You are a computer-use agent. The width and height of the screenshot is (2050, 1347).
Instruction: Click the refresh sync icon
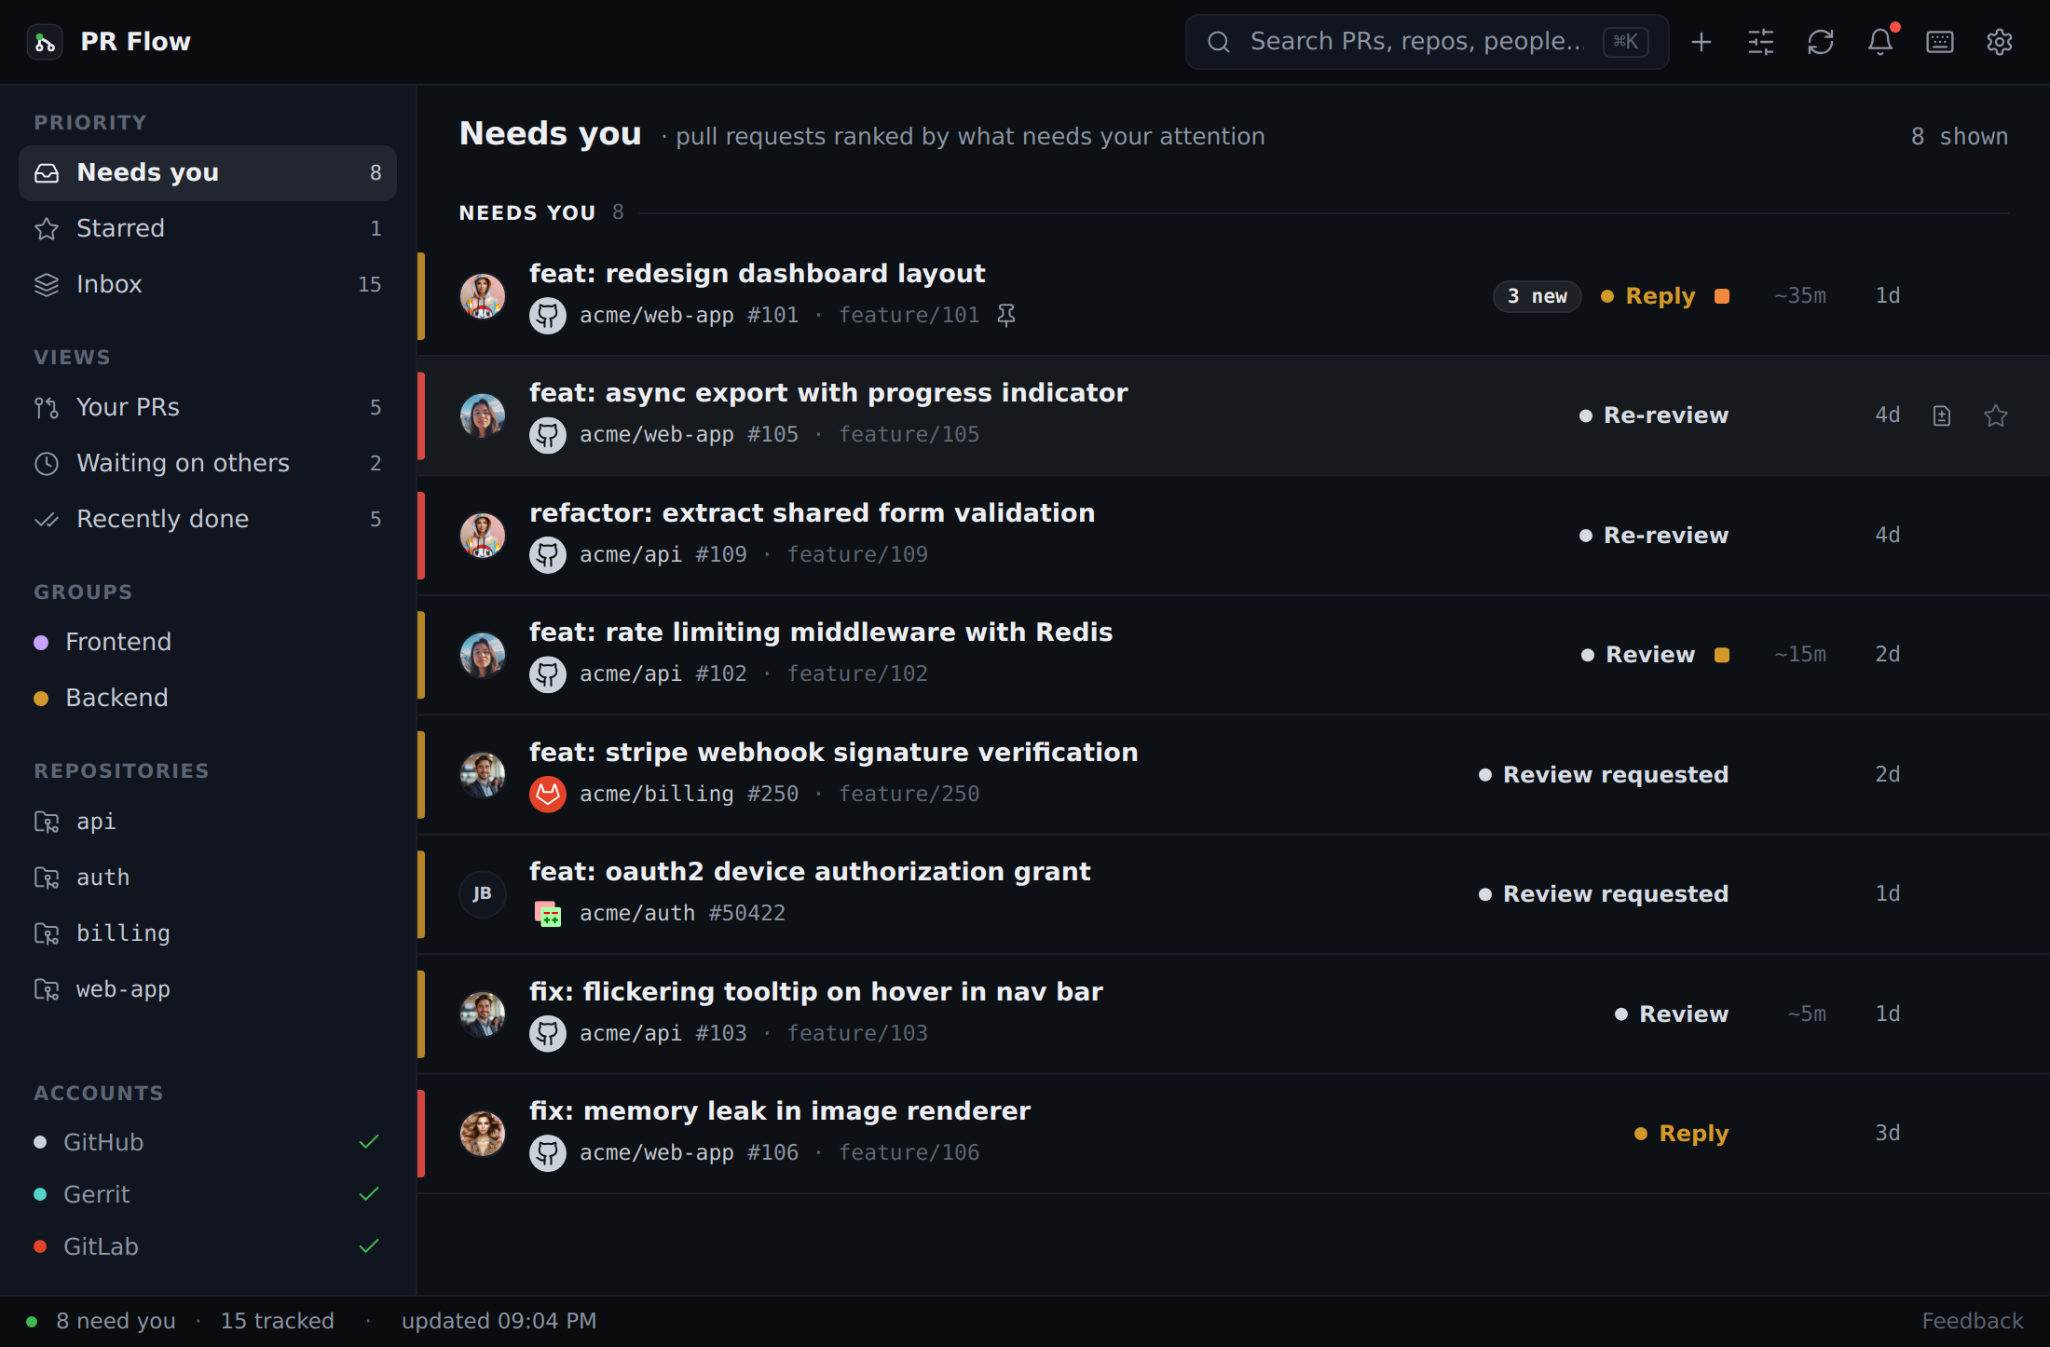click(x=1821, y=42)
